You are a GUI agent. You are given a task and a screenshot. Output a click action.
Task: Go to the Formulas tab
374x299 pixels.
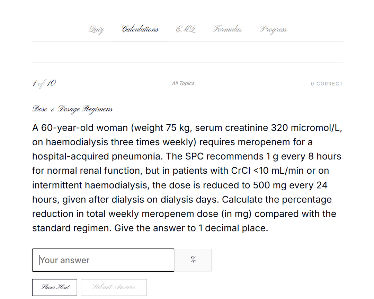227,29
